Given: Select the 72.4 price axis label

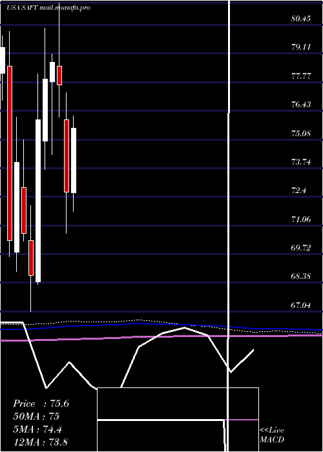Looking at the screenshot, I should (x=298, y=190).
